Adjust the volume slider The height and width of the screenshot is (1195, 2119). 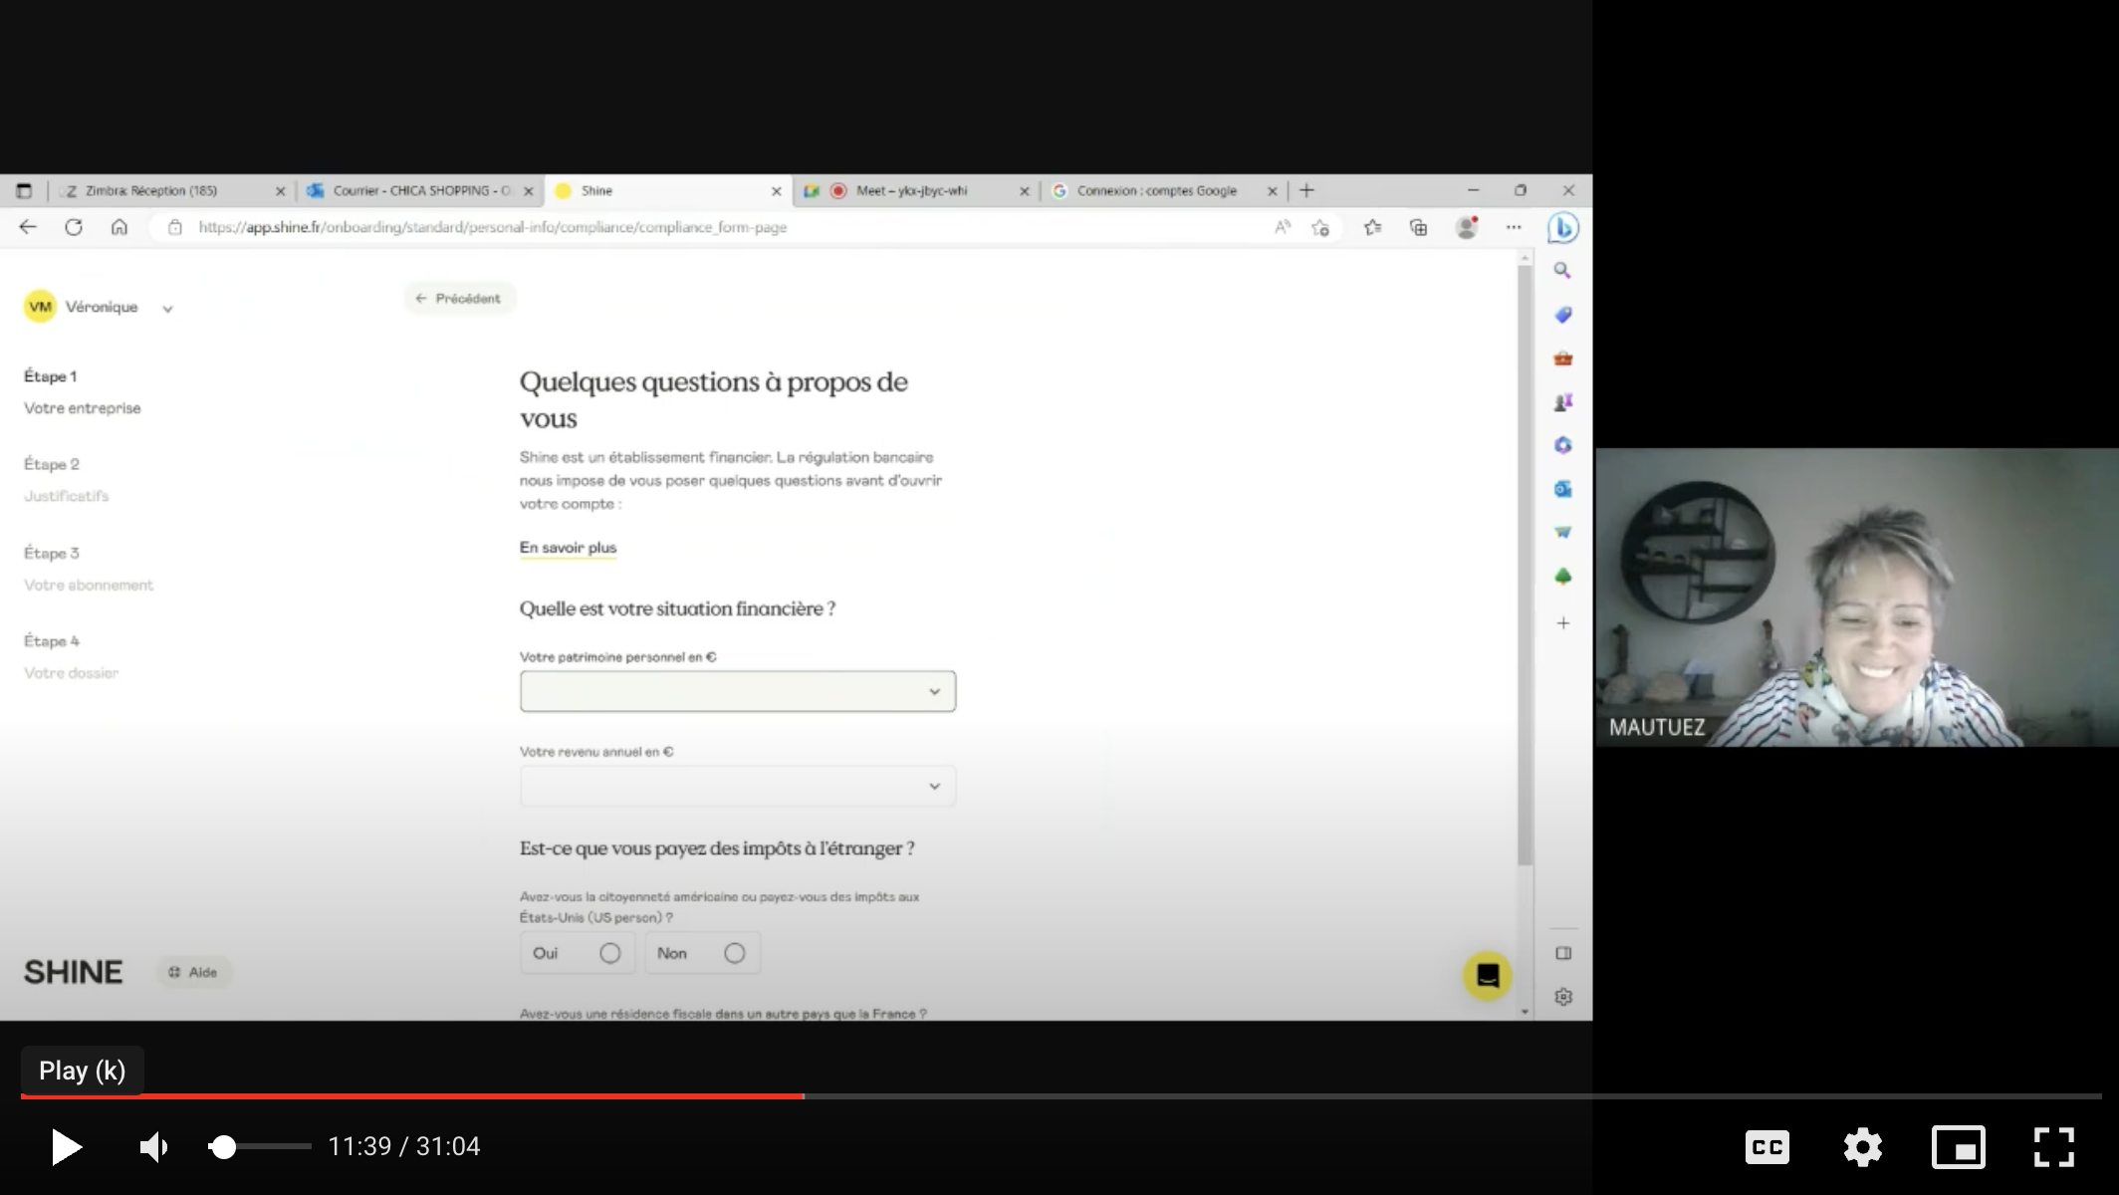click(x=259, y=1147)
